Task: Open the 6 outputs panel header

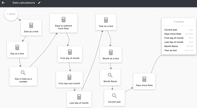Action: point(179,22)
